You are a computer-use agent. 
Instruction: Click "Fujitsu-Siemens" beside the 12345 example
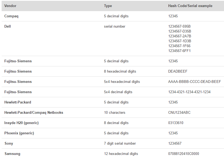(18, 61)
